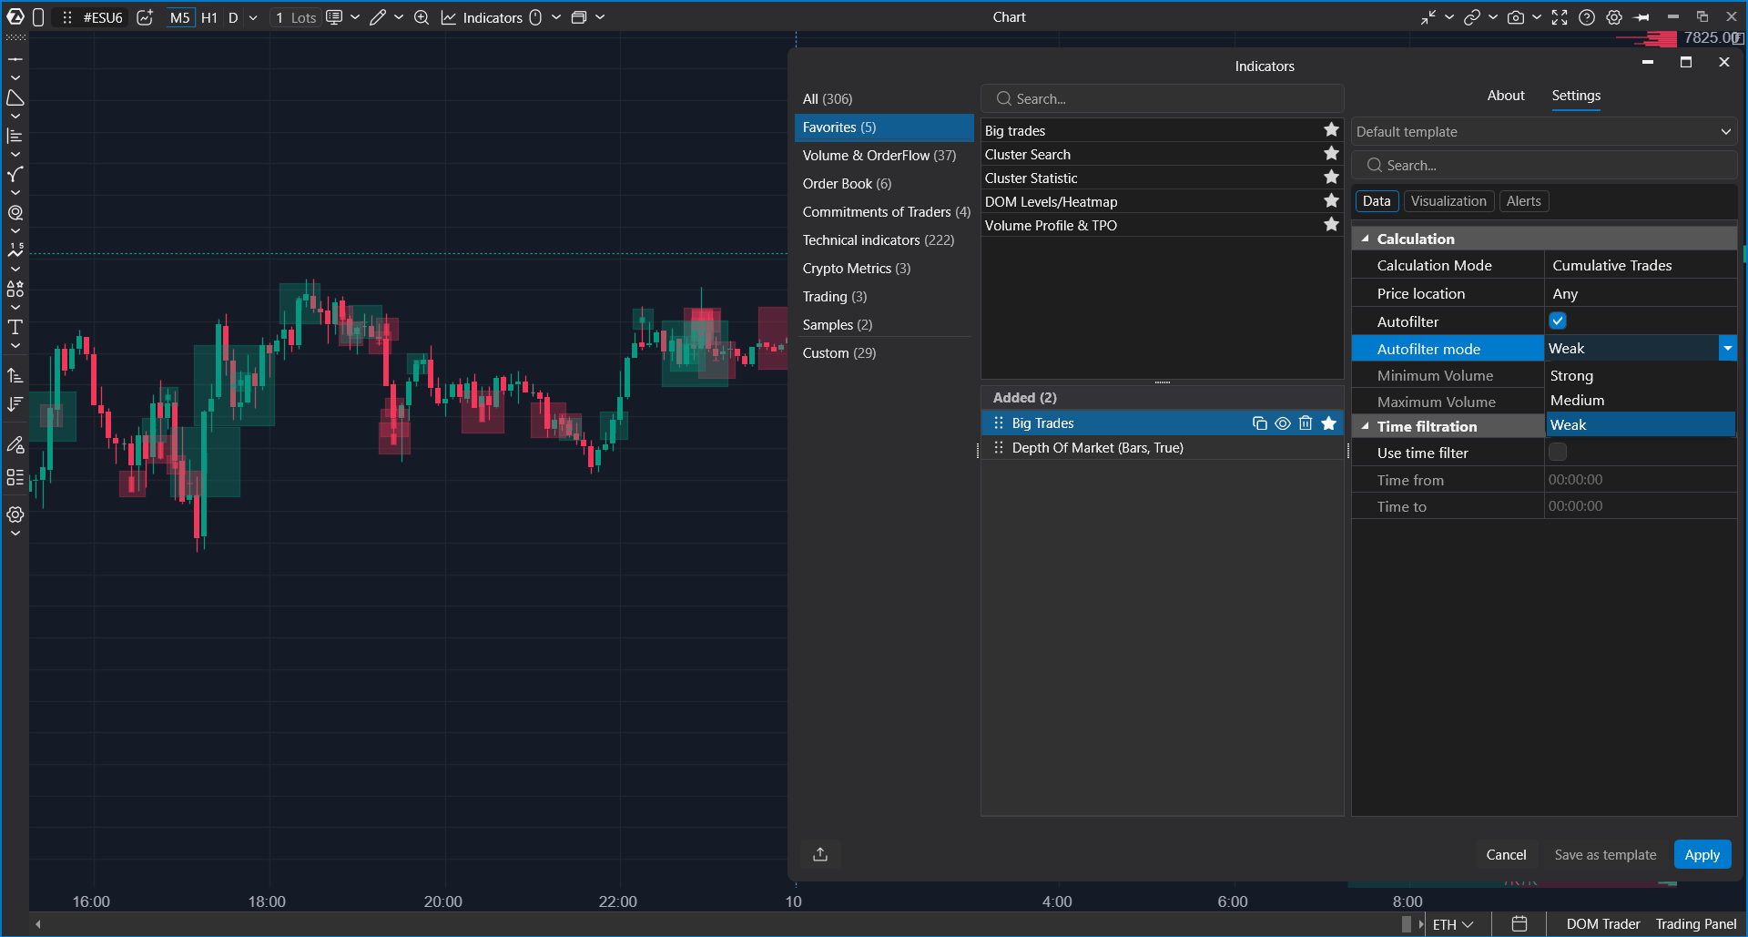The height and width of the screenshot is (937, 1748).
Task: Select the Data settings tab
Action: 1377,201
